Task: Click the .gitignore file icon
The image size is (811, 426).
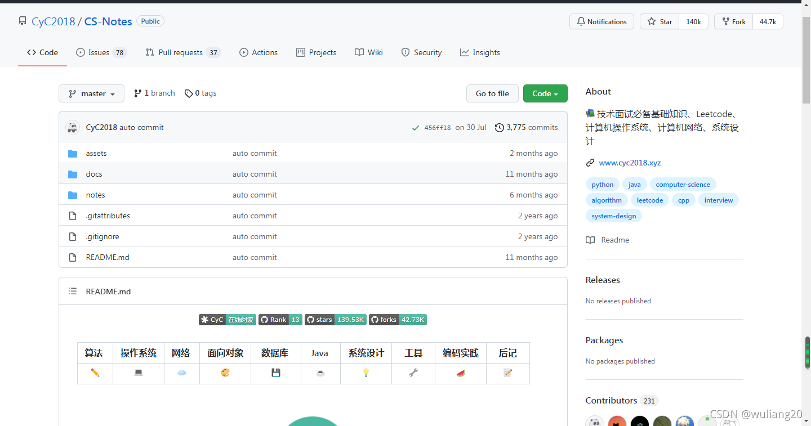Action: [x=73, y=236]
